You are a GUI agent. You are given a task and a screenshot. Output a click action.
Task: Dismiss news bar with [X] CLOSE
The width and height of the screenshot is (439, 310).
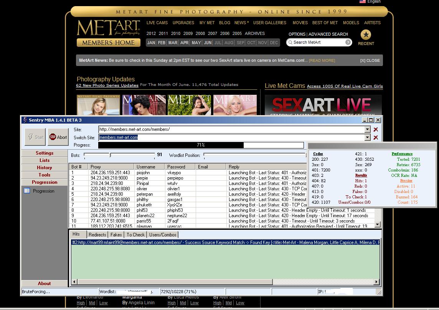pyautogui.click(x=370, y=61)
